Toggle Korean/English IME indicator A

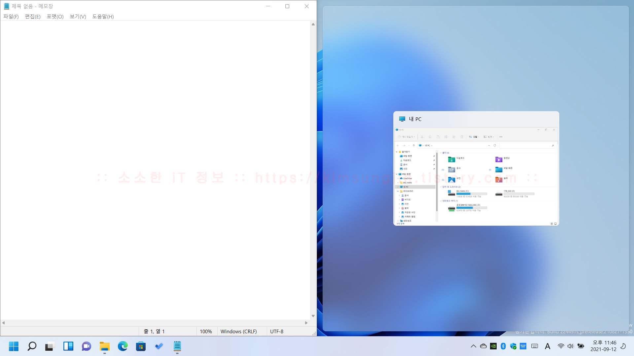[547, 346]
